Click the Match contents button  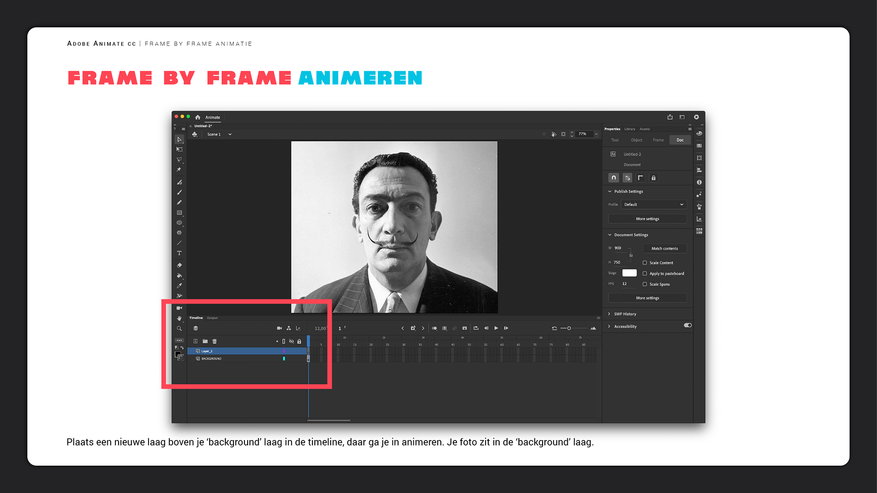(664, 249)
